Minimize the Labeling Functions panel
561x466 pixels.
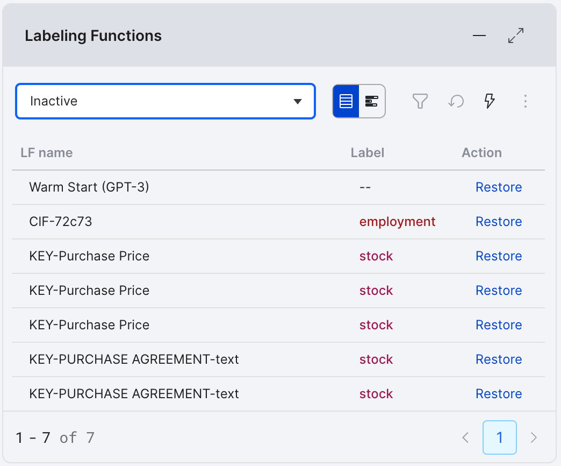click(x=479, y=36)
